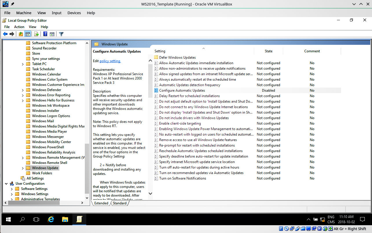This screenshot has width=372, height=233.
Task: Expand the Windows Update tree node
Action: (23, 168)
